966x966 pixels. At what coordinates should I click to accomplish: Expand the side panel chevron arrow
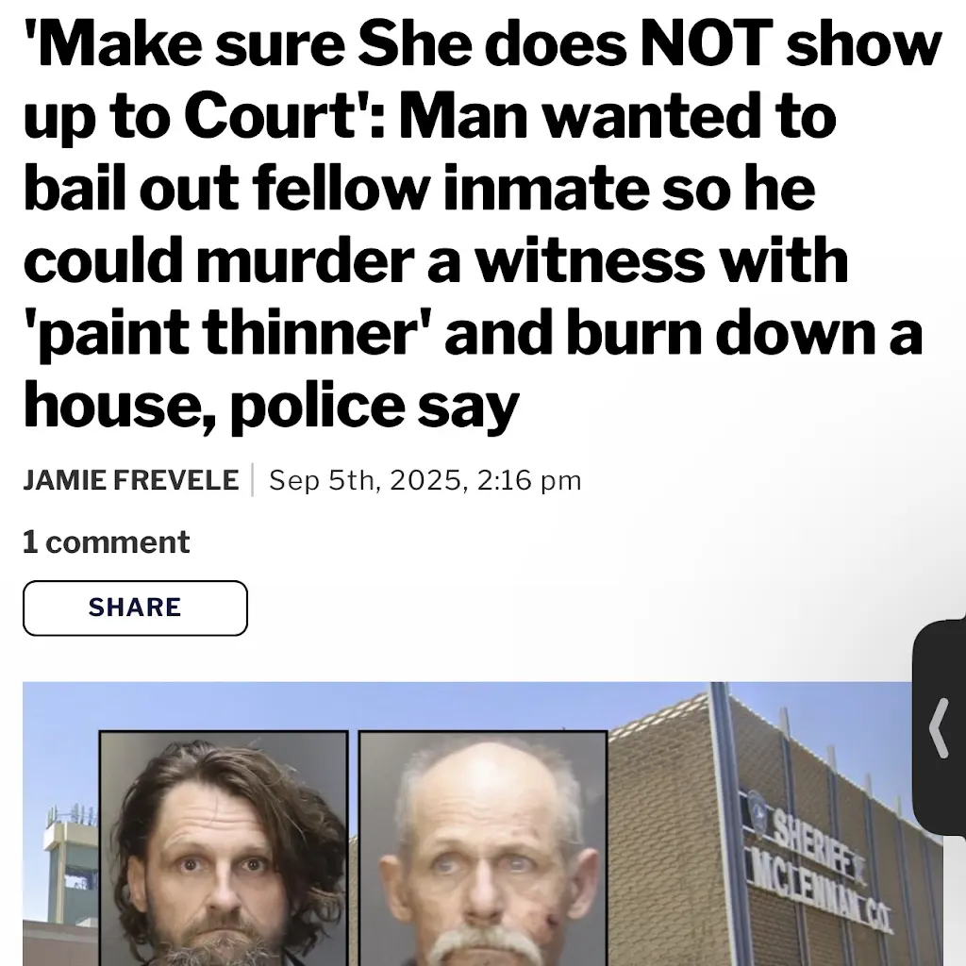pos(939,727)
